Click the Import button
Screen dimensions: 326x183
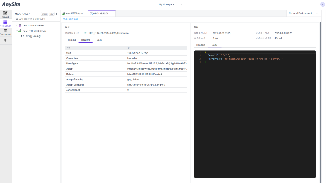(x=44, y=14)
